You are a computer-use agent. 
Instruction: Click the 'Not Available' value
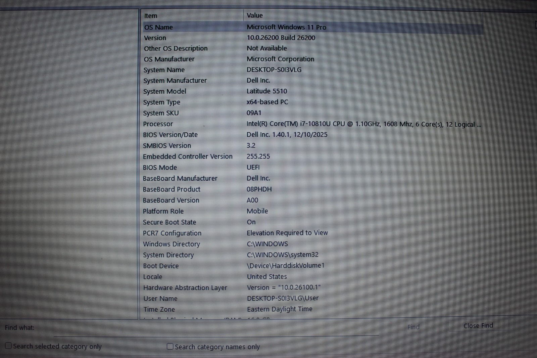267,48
